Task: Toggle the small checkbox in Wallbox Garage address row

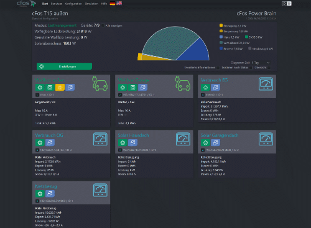Action: (x=120, y=95)
